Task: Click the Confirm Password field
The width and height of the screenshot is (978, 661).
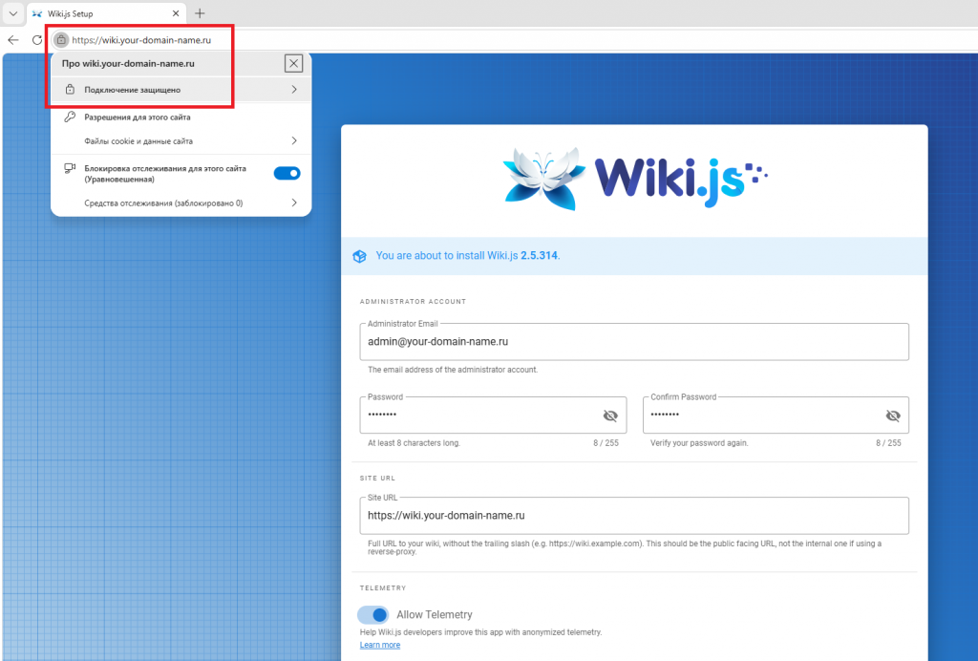Action: (x=776, y=415)
